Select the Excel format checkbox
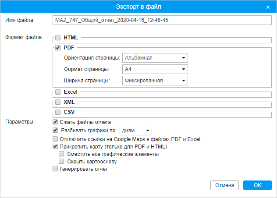The image size is (277, 198). click(x=58, y=92)
